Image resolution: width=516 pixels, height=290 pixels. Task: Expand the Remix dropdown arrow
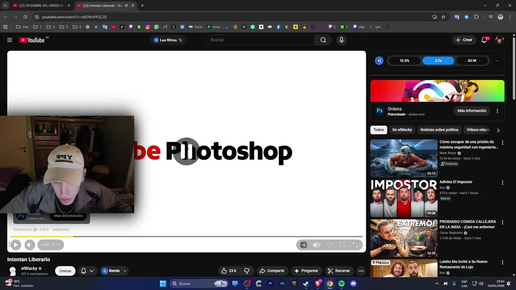[x=125, y=271]
